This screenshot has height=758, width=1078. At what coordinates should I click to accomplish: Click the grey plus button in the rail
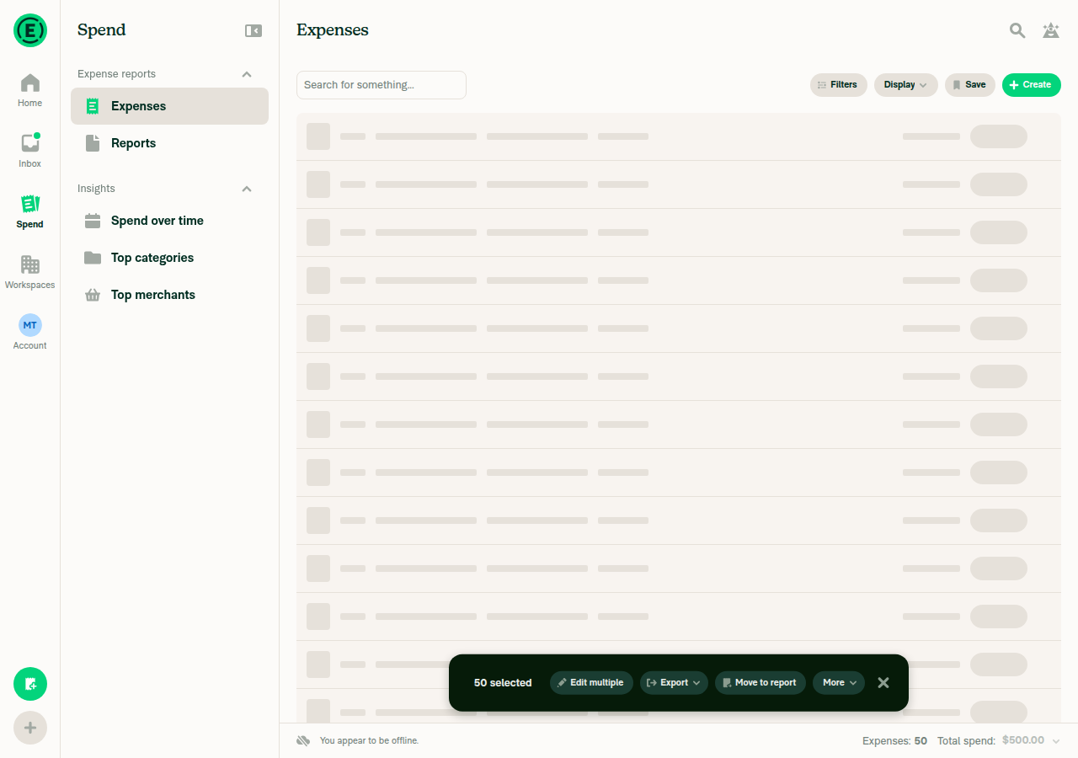coord(30,728)
